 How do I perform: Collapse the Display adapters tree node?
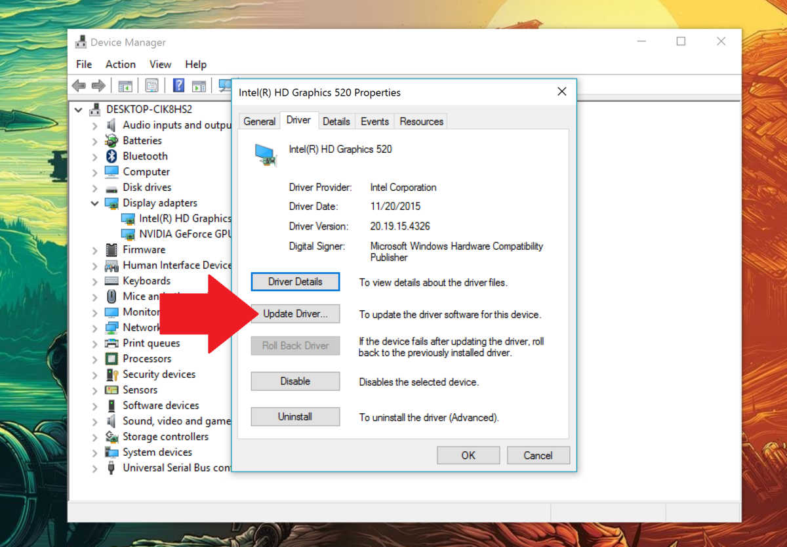click(94, 203)
